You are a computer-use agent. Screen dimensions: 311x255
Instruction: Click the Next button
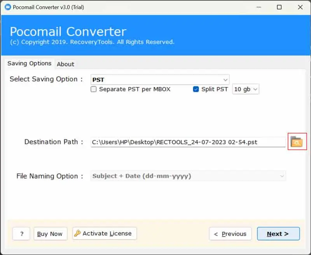point(278,234)
